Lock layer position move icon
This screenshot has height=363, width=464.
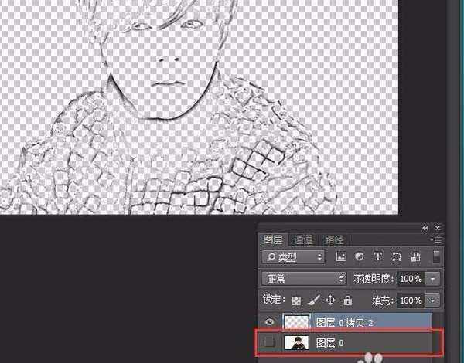click(330, 300)
